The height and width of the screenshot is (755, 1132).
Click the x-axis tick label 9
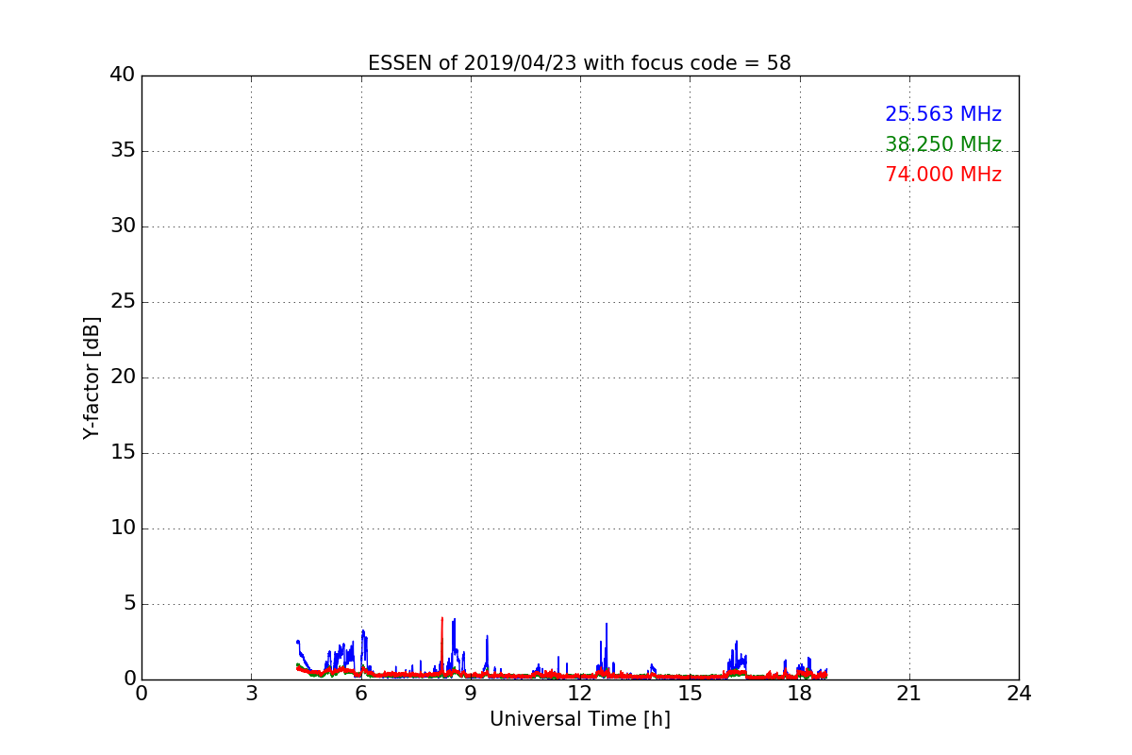click(x=471, y=694)
